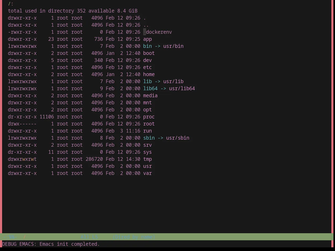The image size is (335, 251).
Task: Select the srv directory name
Action: tap(147, 145)
